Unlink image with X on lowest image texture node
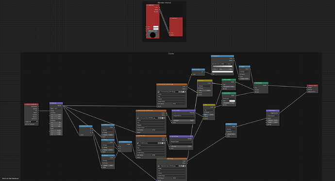The width and height of the screenshot is (335, 181). tap(185, 166)
